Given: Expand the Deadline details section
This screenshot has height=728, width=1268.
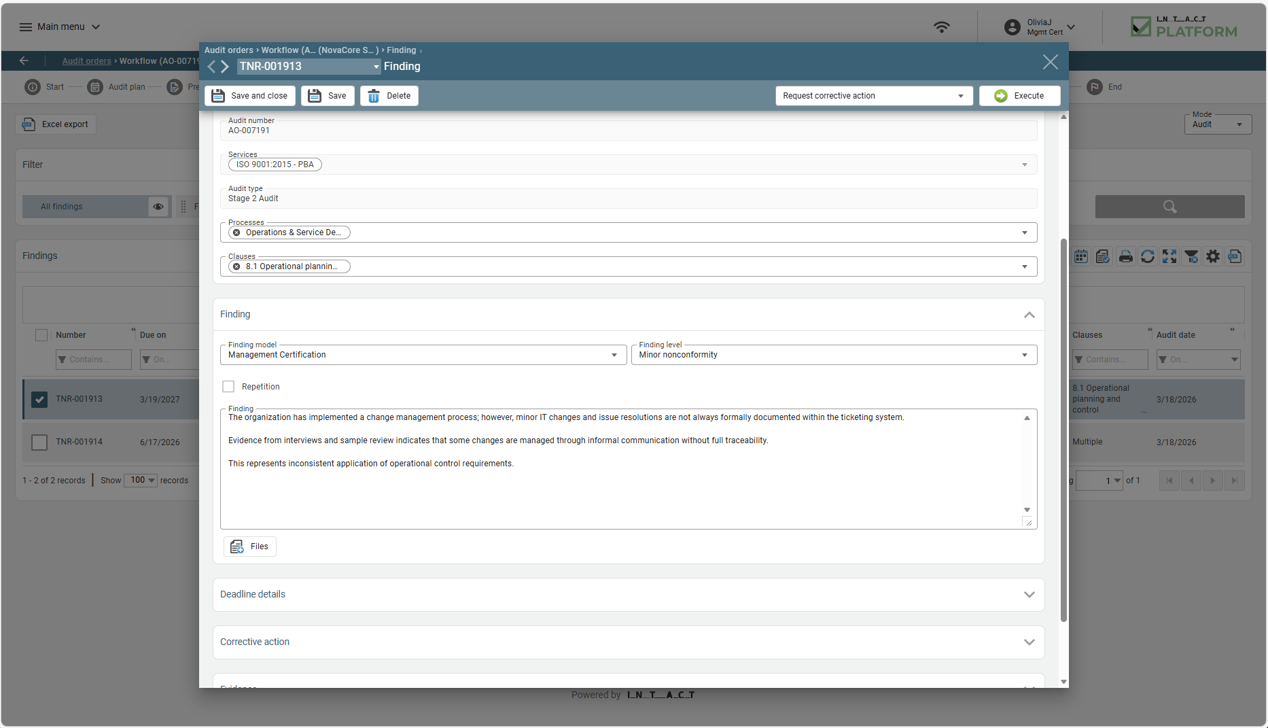Looking at the screenshot, I should (1029, 595).
